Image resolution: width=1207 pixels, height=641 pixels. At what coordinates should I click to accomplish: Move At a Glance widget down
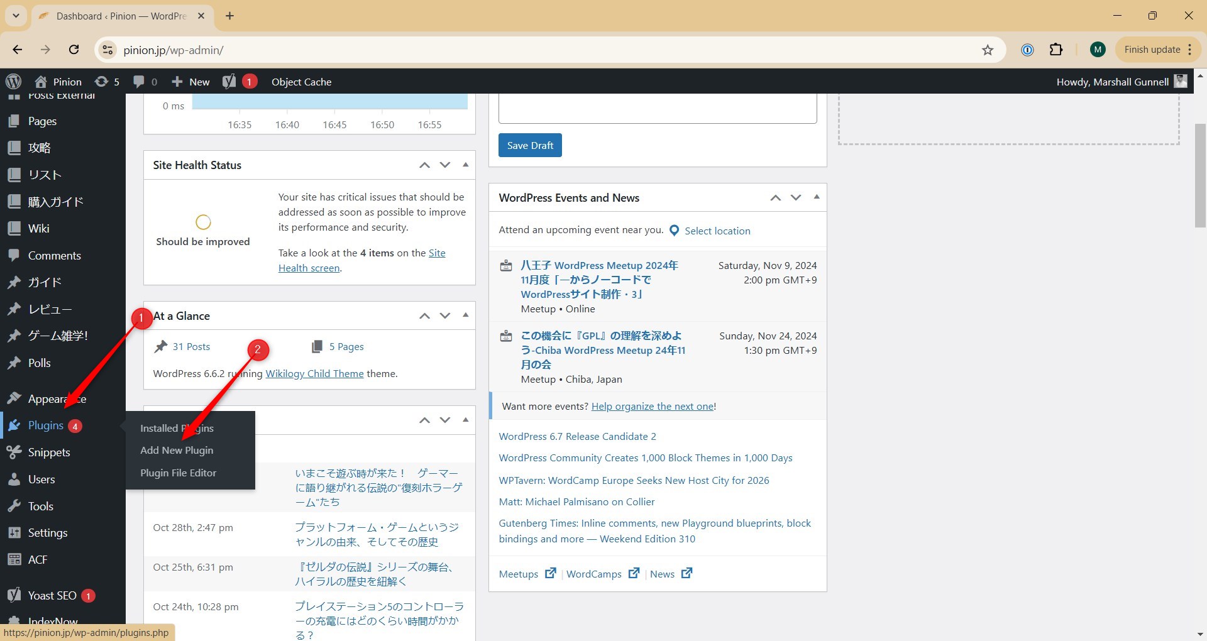pyautogui.click(x=445, y=316)
